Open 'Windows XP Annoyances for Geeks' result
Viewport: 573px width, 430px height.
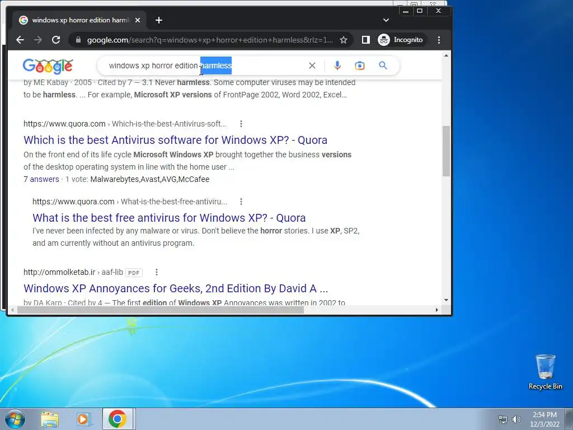[176, 288]
